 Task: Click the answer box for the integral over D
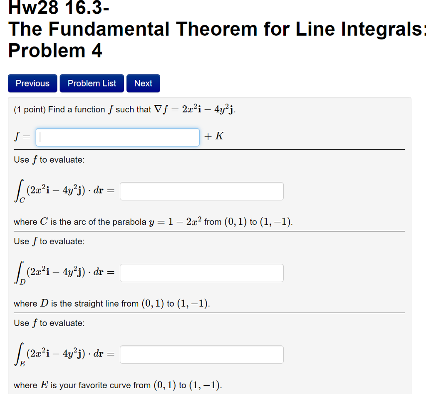(x=201, y=273)
